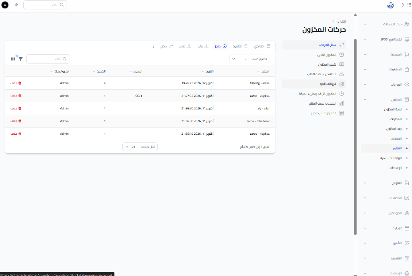Sort by المنتج column header
This screenshot has height=276, width=412.
[x=263, y=71]
